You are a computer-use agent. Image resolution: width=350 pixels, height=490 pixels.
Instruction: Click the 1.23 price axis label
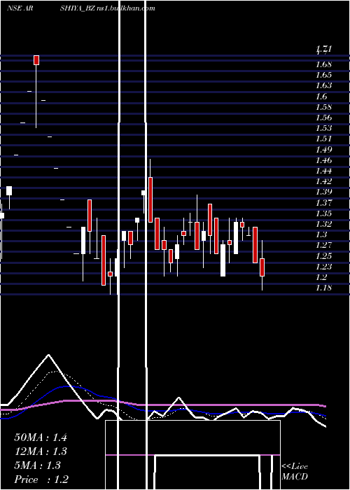(x=323, y=267)
